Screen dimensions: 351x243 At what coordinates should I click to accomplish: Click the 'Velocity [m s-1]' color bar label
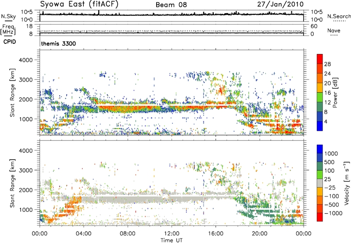pos(347,183)
